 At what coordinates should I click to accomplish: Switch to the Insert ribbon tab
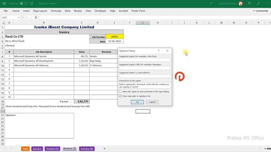point(26,11)
